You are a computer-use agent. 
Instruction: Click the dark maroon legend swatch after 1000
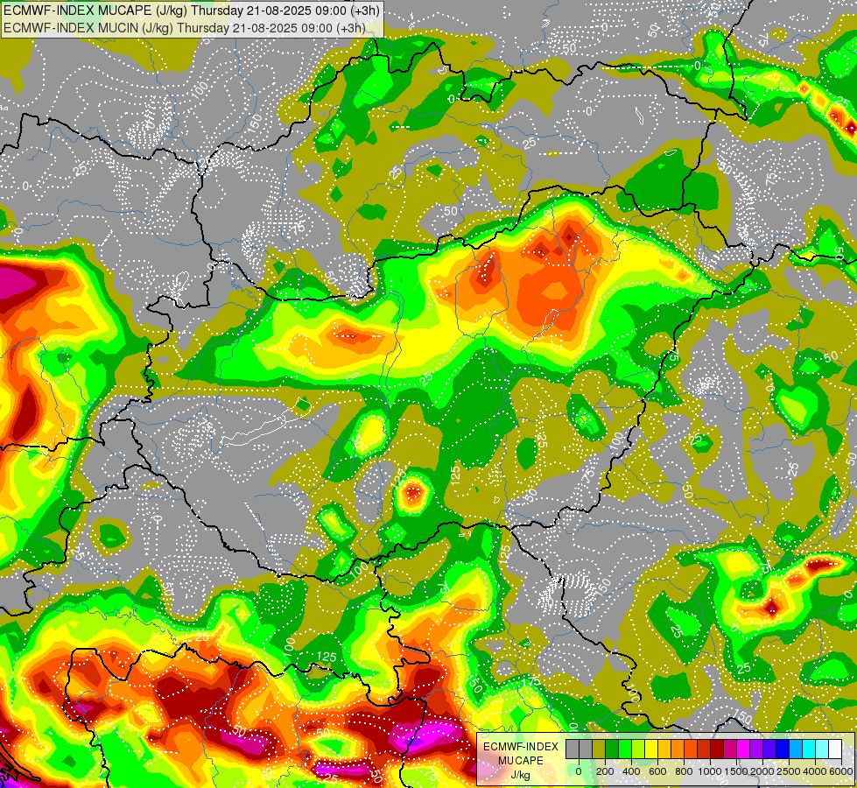point(718,749)
